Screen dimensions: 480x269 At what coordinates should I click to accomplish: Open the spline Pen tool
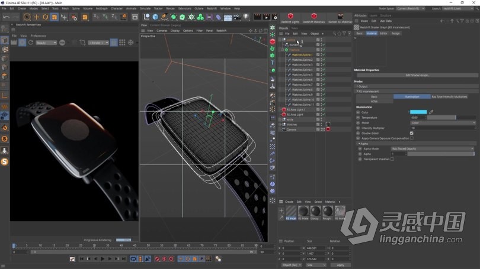pos(164,17)
